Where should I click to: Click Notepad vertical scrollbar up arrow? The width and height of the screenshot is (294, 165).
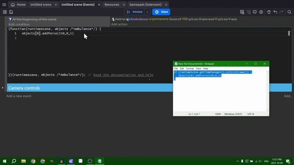click(x=267, y=72)
